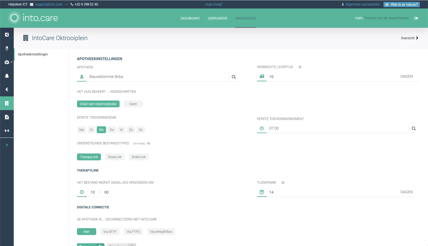Click the pharmacist icon next to Blauwblomme

point(82,77)
